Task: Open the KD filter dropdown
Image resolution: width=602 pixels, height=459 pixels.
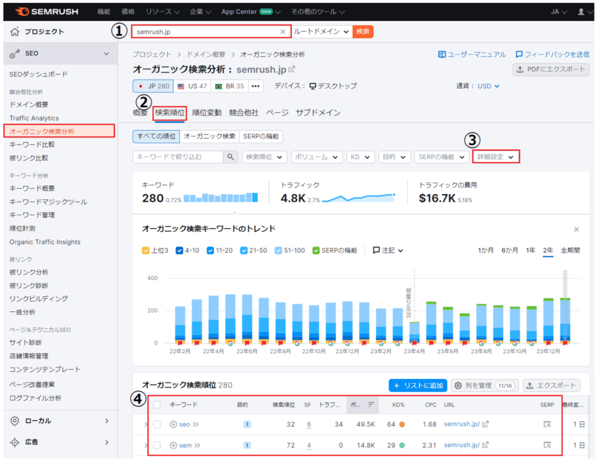Action: tap(360, 157)
